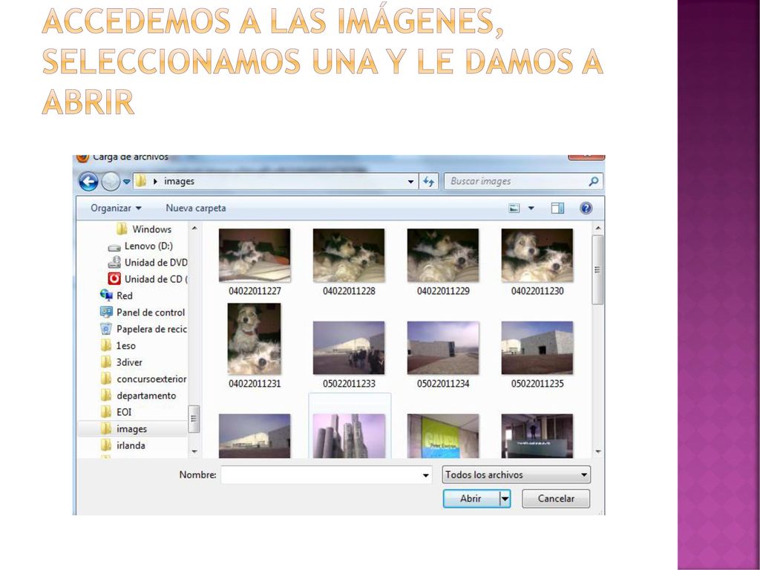The height and width of the screenshot is (570, 760).
Task: Click the recycle bin icon
Action: [106, 329]
